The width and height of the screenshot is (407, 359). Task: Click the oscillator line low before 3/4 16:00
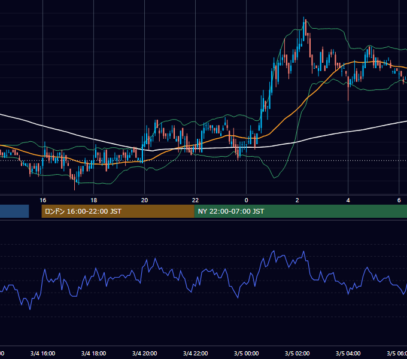30,309
